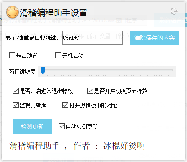The width and height of the screenshot is (187, 162).
Task: Click the author credit text 冰棍好烫啊
Action: 124,146
